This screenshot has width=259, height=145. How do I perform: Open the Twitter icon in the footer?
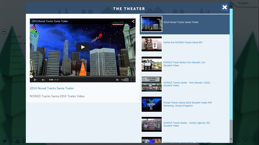pos(5,141)
